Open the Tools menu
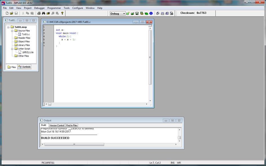The height and width of the screenshot is (166, 266). 66,8
